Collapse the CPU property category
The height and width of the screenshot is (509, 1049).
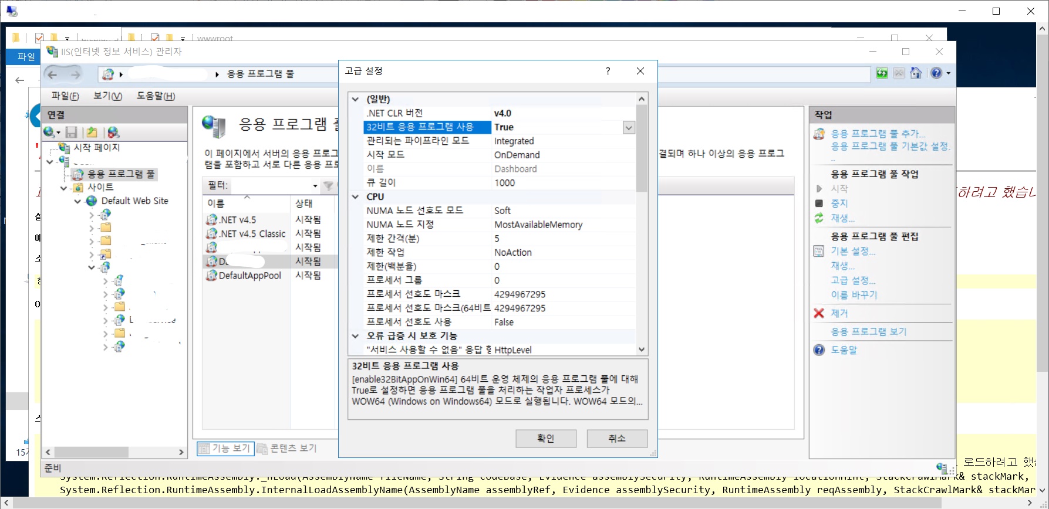tap(355, 196)
